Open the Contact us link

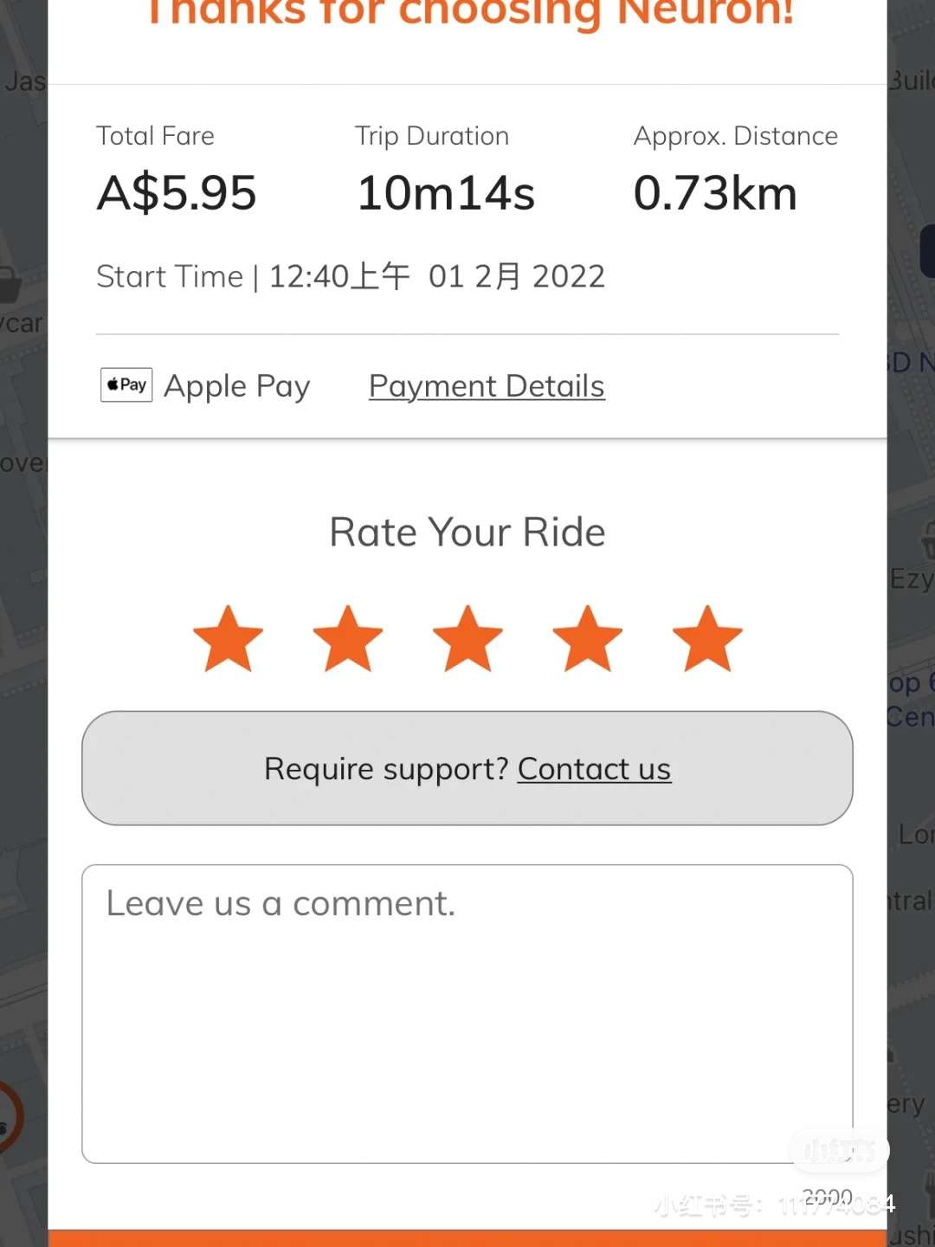(594, 769)
